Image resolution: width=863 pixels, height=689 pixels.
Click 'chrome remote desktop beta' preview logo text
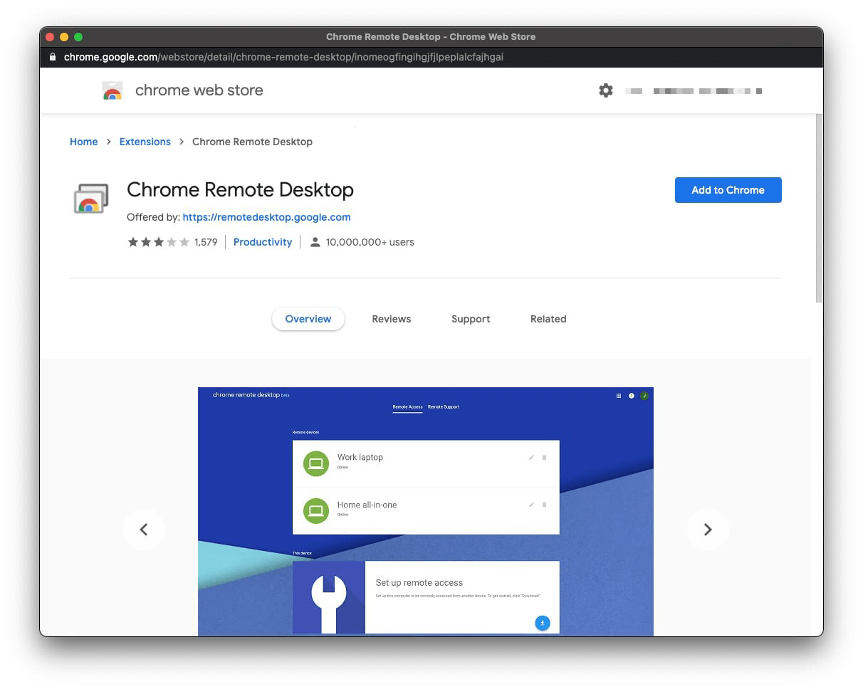click(251, 395)
